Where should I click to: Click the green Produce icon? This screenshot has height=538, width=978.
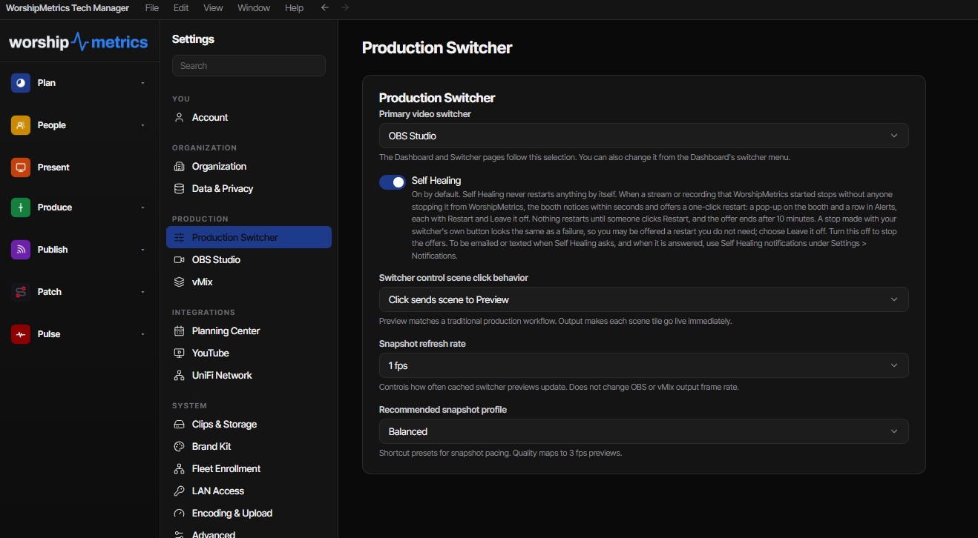(x=20, y=207)
